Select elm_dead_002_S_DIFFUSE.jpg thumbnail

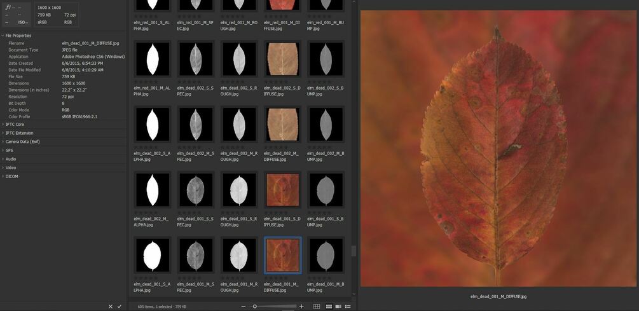tap(282, 59)
